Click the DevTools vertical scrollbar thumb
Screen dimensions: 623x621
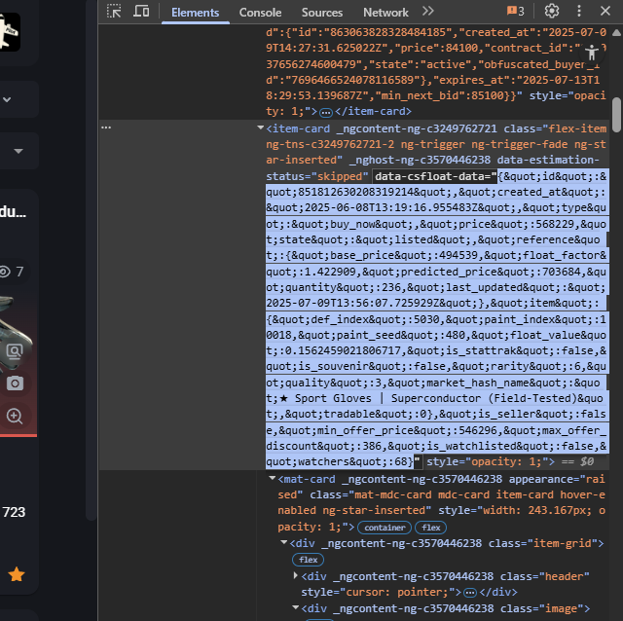click(616, 115)
